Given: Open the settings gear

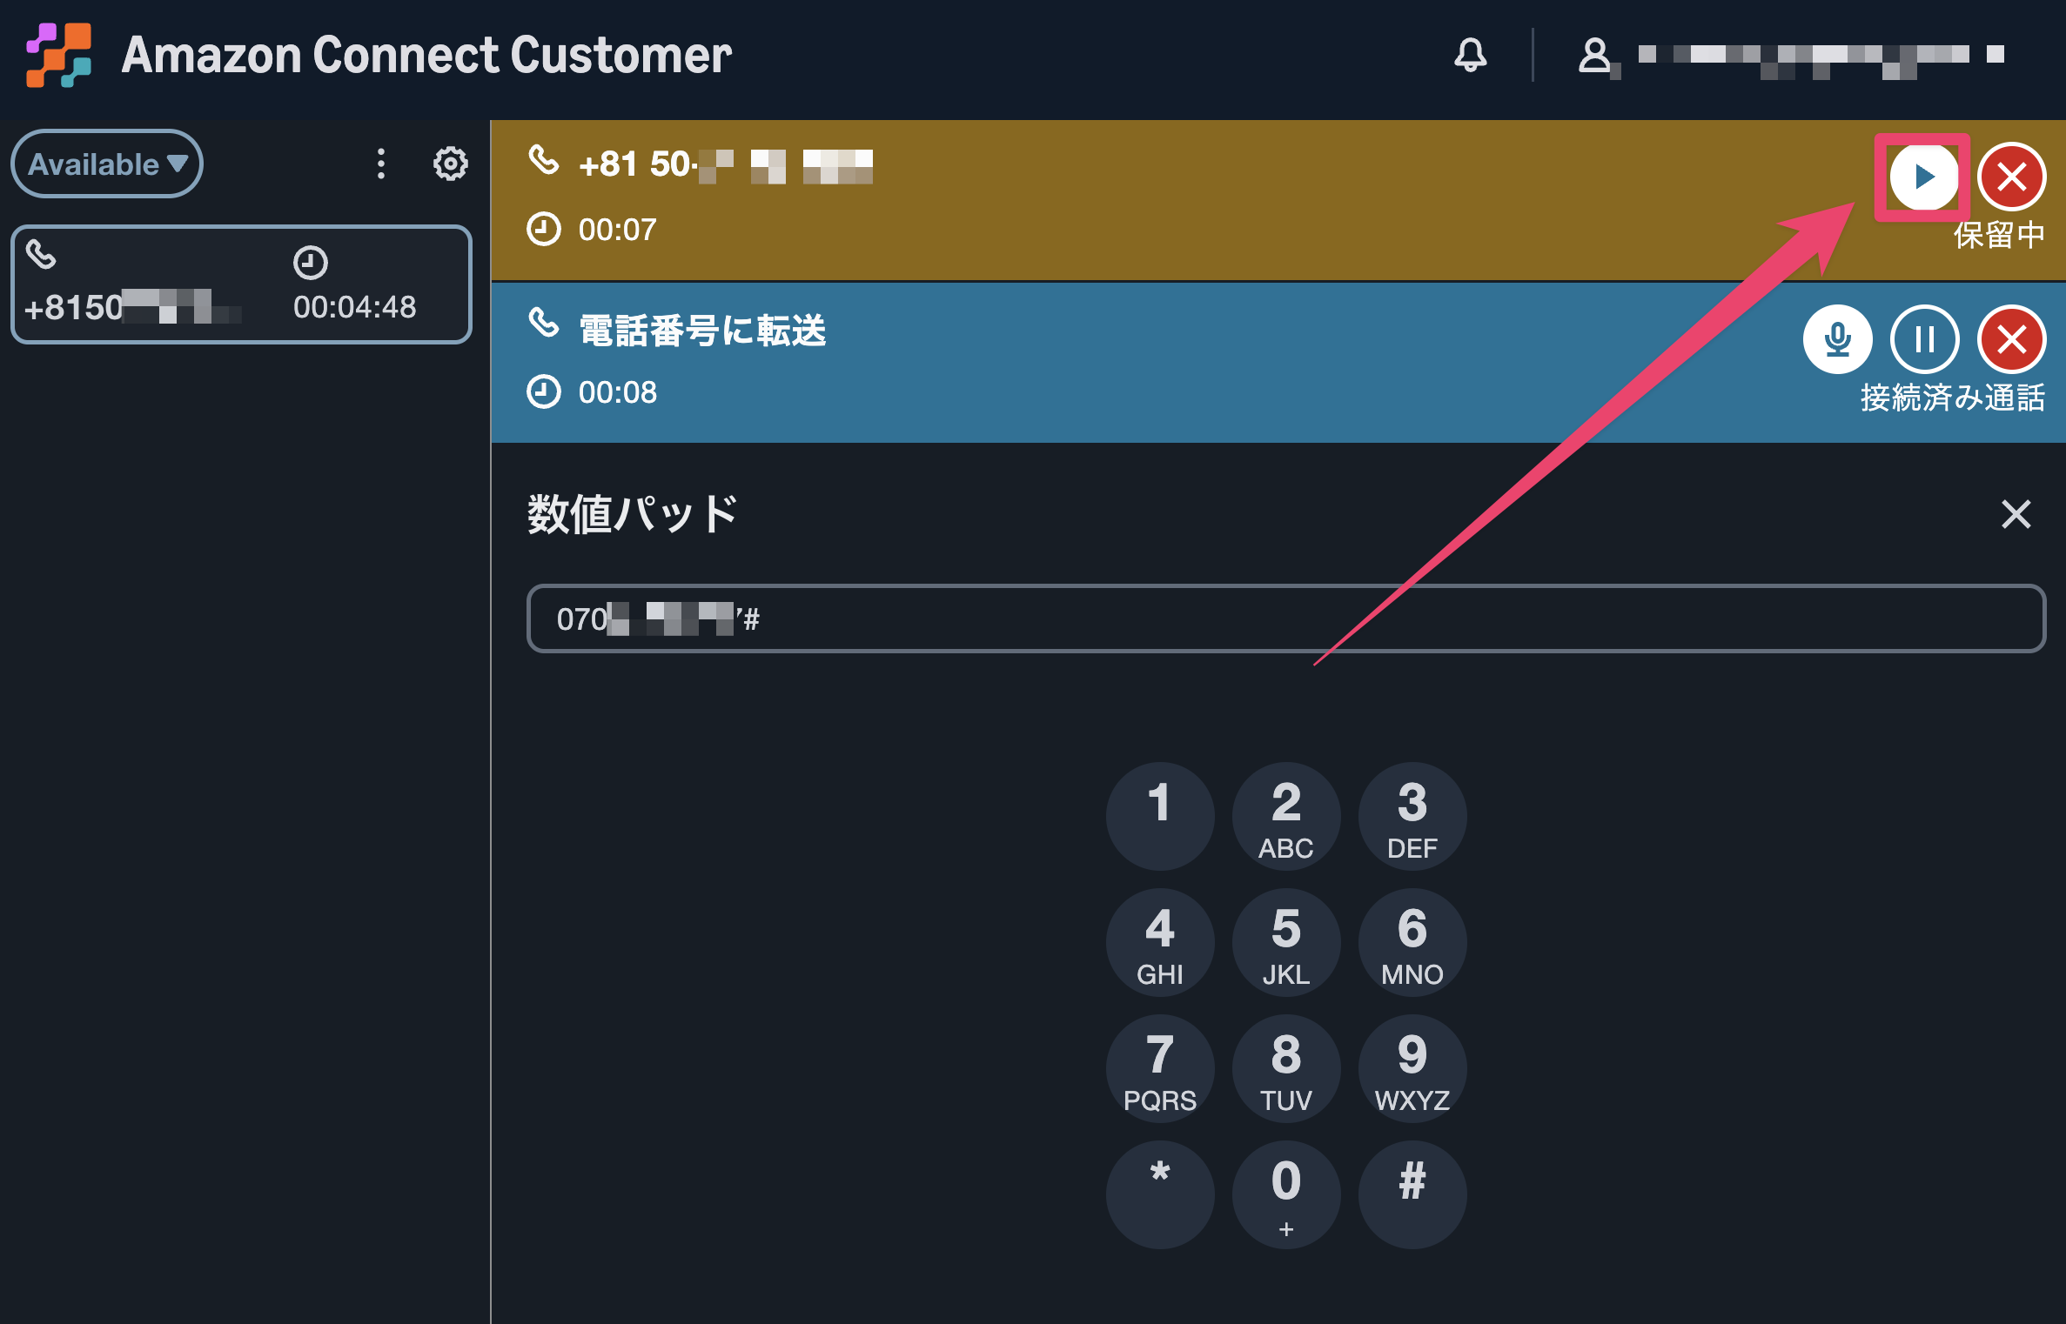Looking at the screenshot, I should 450,164.
